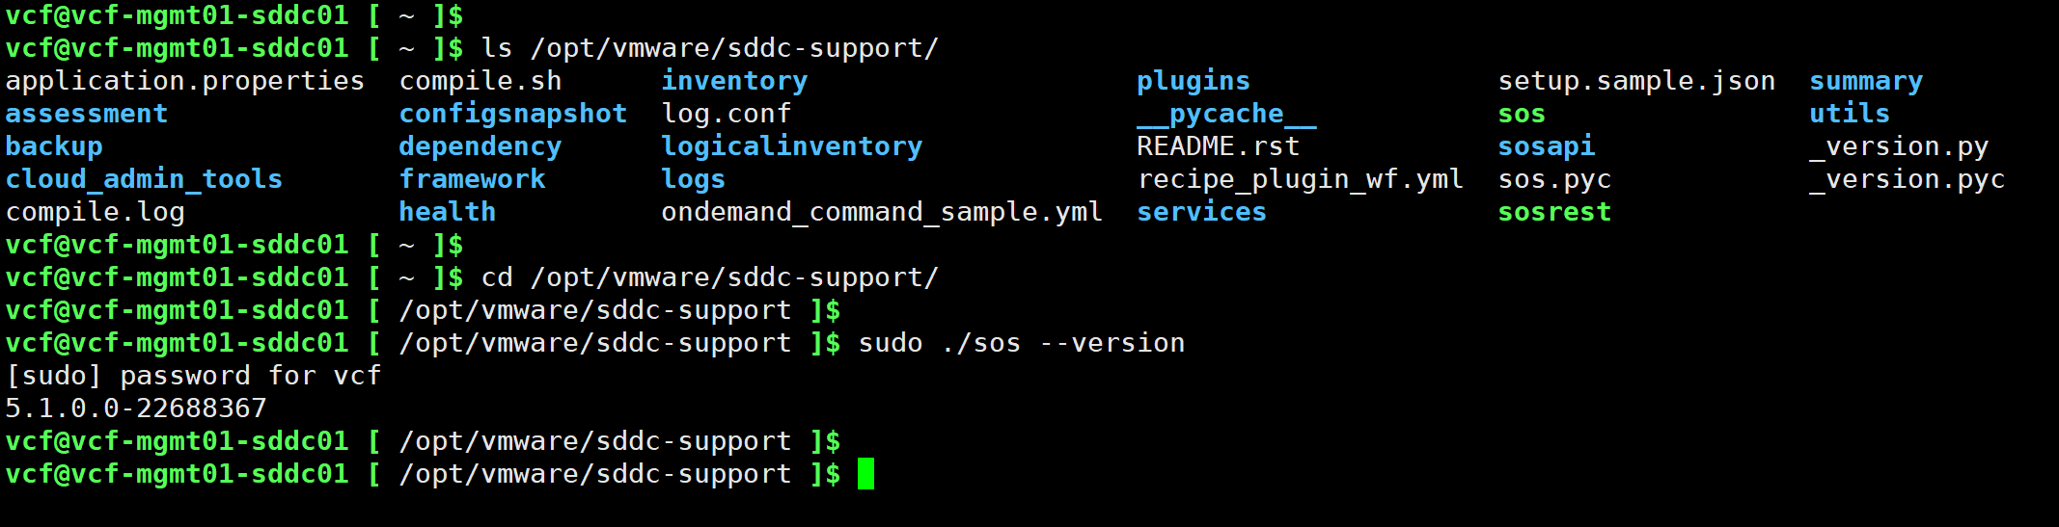This screenshot has height=527, width=2059.
Task: Click the utils directory entry
Action: [x=1849, y=114]
